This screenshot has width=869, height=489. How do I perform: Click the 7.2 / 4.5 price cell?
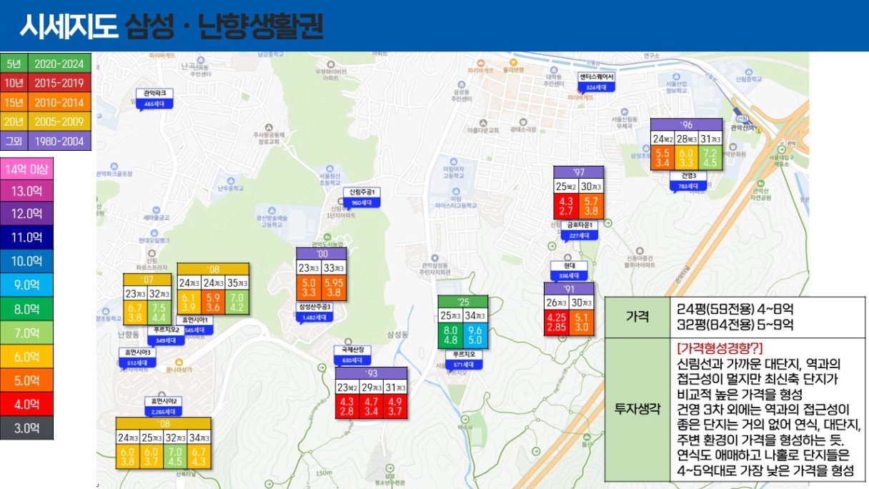[x=710, y=158]
